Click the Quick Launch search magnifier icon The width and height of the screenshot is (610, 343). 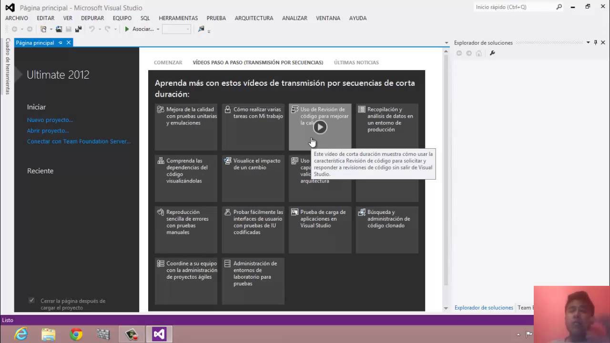tap(559, 7)
